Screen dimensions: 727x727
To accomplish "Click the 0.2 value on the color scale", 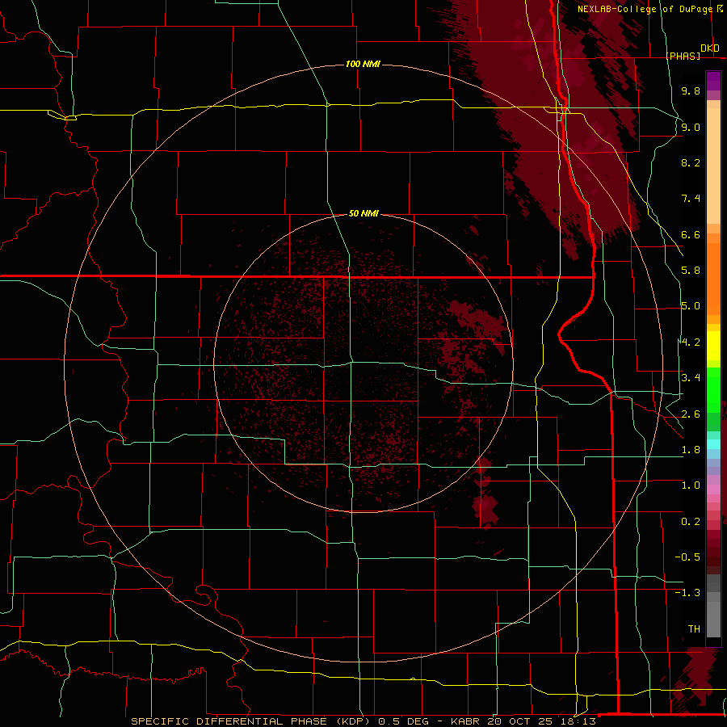I will pyautogui.click(x=691, y=522).
